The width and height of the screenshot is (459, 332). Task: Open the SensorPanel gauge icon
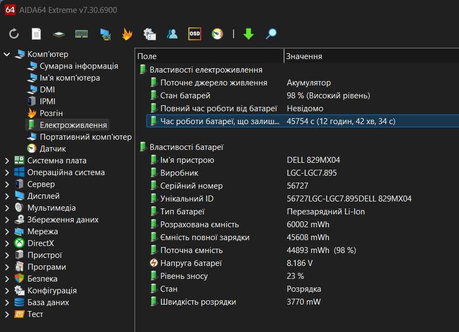pyautogui.click(x=217, y=34)
